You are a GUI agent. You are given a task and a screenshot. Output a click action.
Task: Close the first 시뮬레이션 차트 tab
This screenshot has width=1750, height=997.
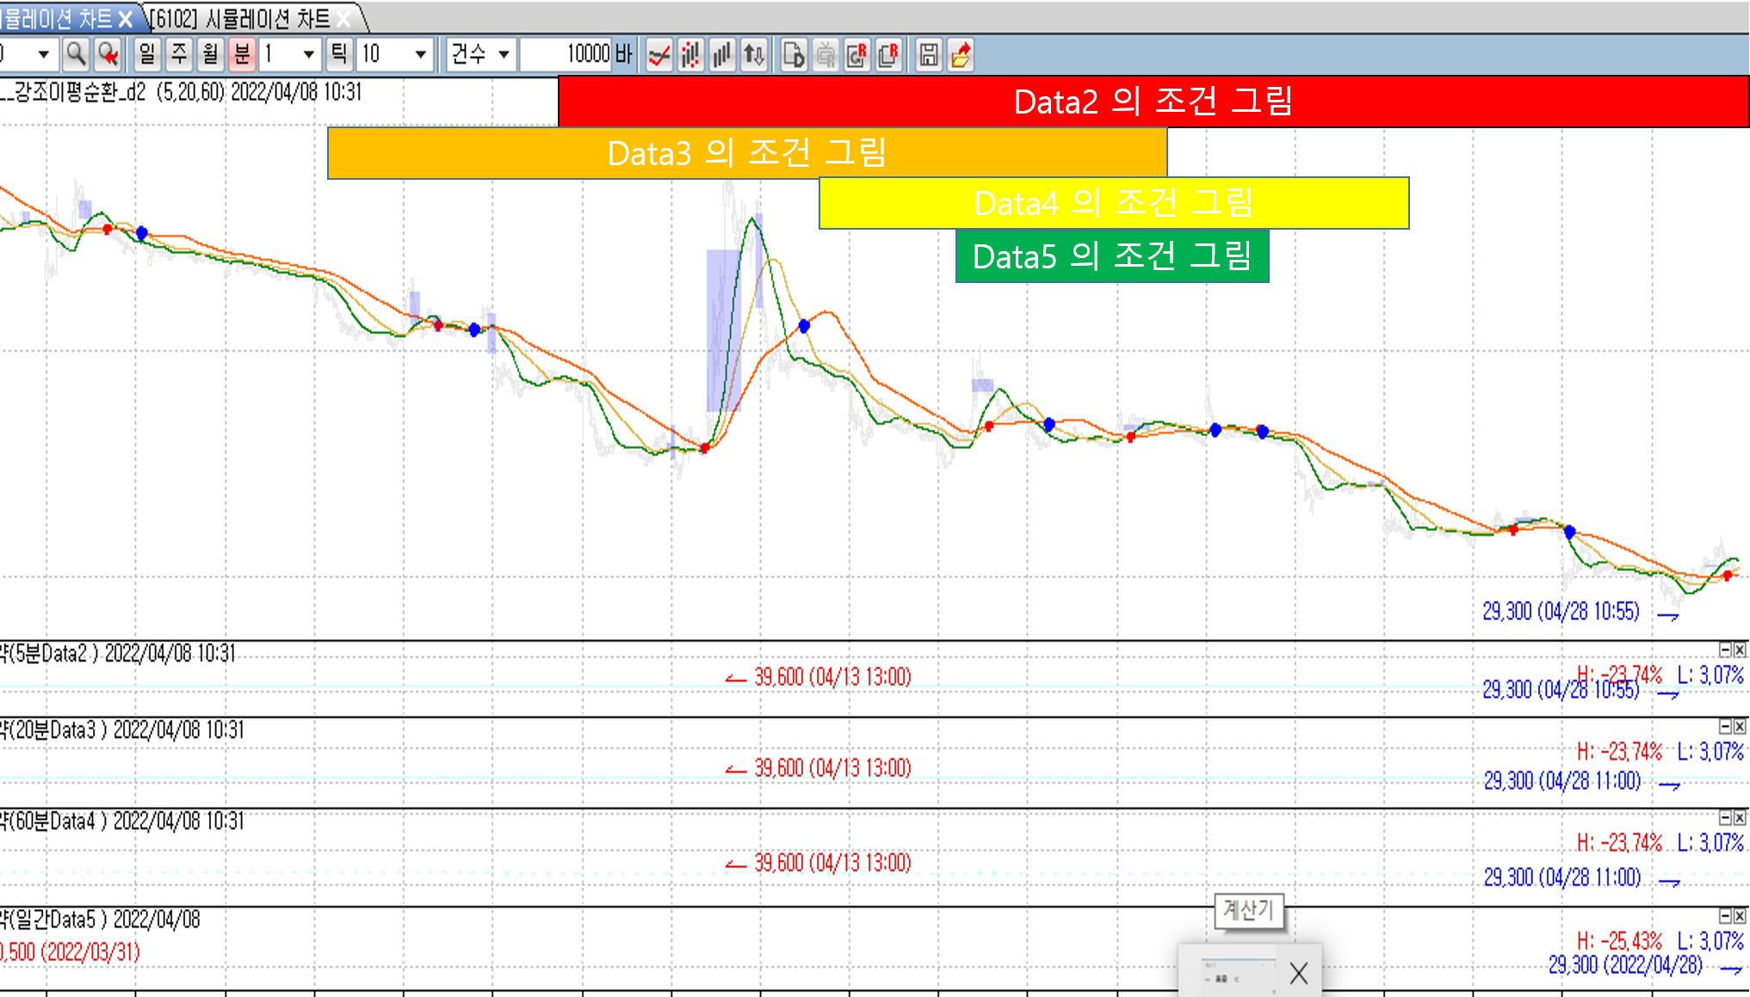126,19
